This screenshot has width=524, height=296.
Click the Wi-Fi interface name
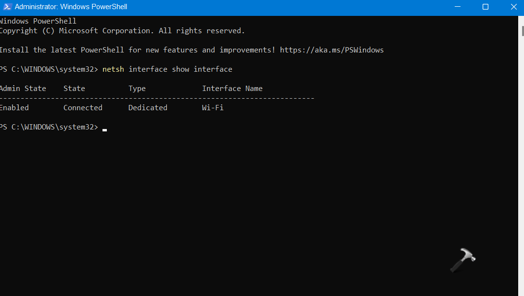click(x=213, y=108)
